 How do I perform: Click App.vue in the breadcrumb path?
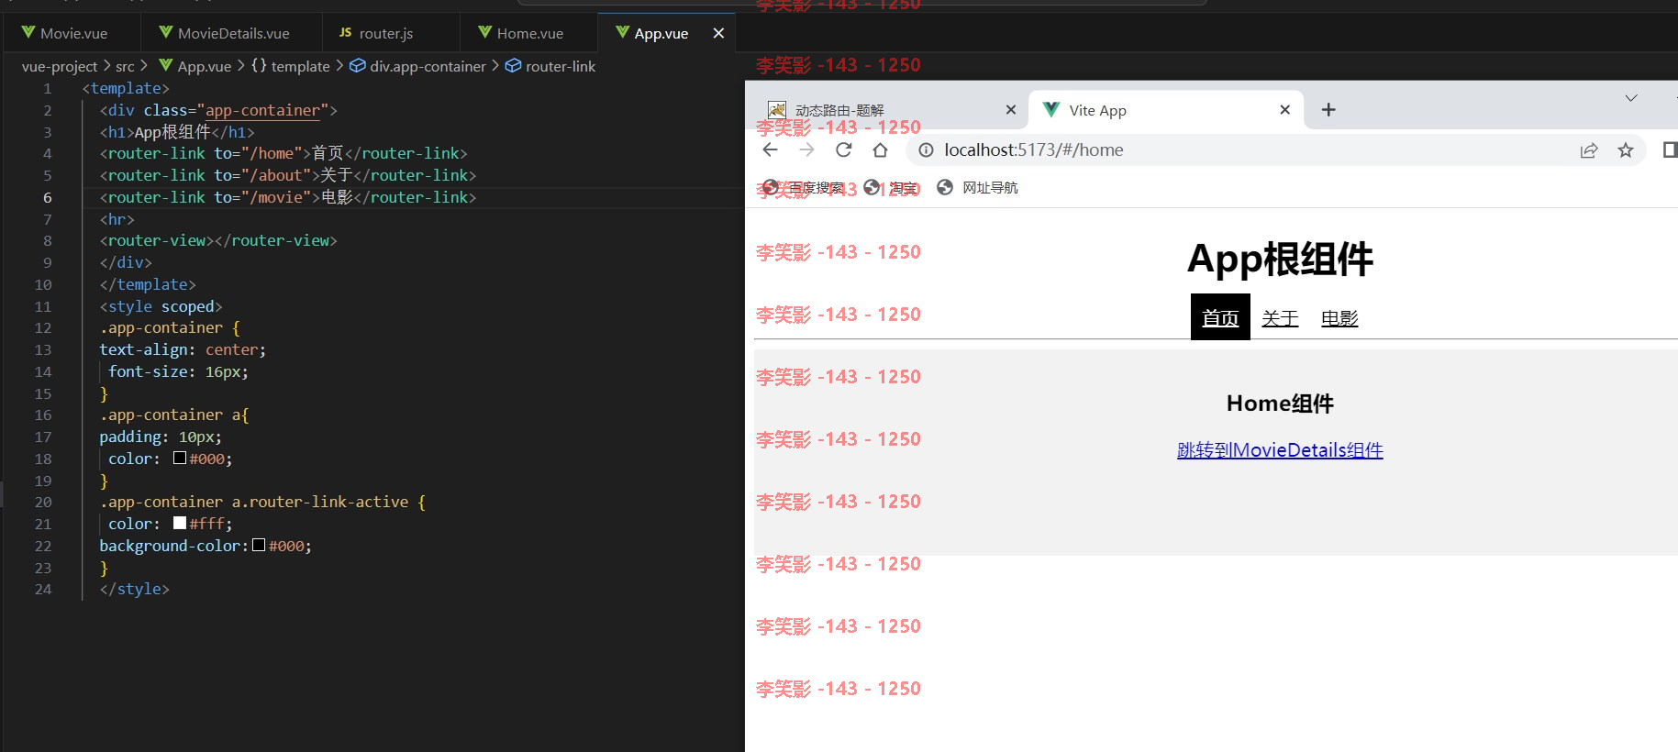[x=194, y=66]
